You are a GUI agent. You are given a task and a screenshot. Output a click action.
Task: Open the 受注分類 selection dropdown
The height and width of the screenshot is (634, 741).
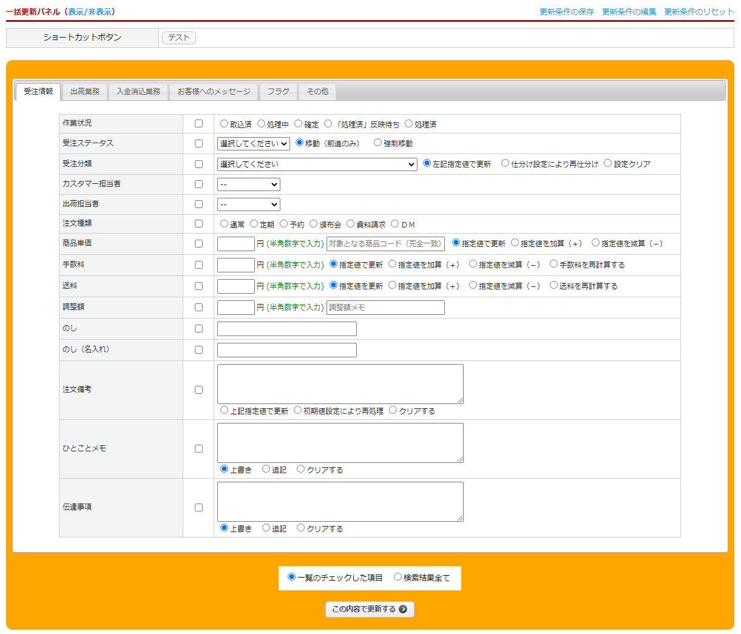tap(317, 164)
